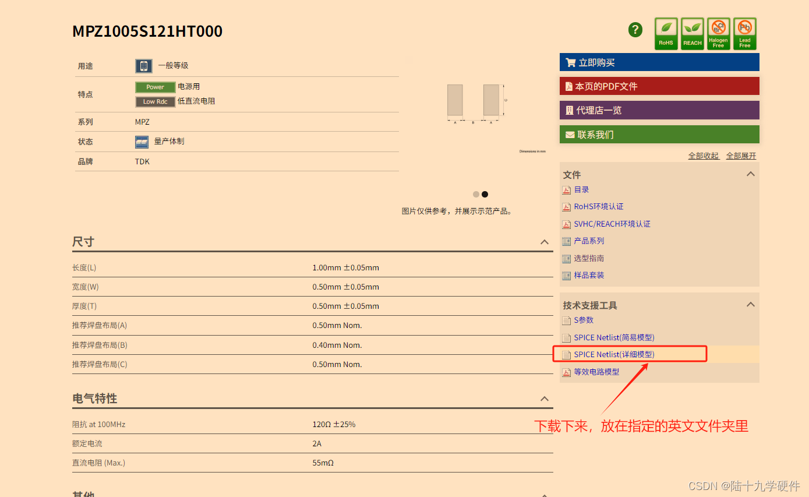Screen dimensions: 809x497
Task: Click the mass production status icon beside 量产体制
Action: tap(142, 142)
